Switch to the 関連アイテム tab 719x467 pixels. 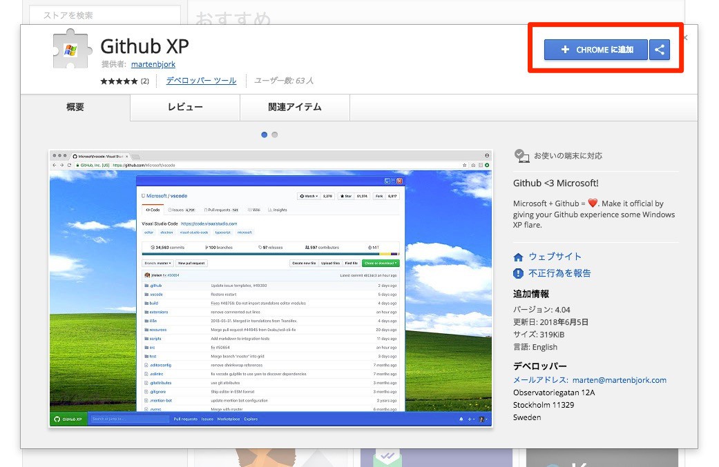point(295,107)
